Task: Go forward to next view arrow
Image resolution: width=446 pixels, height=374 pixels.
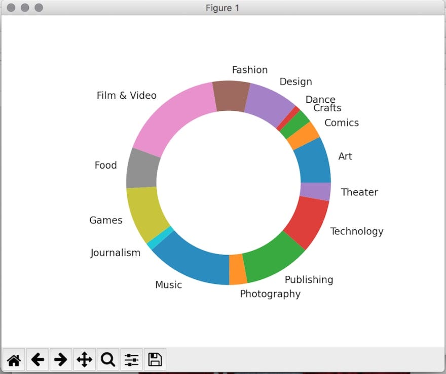Action: click(61, 360)
